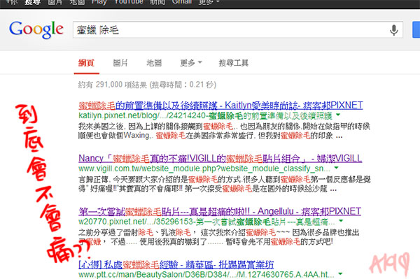Image resolution: width=420 pixels, height=279 pixels.
Task: Open [心得] 私處蜜蠟除毛經驗 PTT result link
Action: click(176, 264)
